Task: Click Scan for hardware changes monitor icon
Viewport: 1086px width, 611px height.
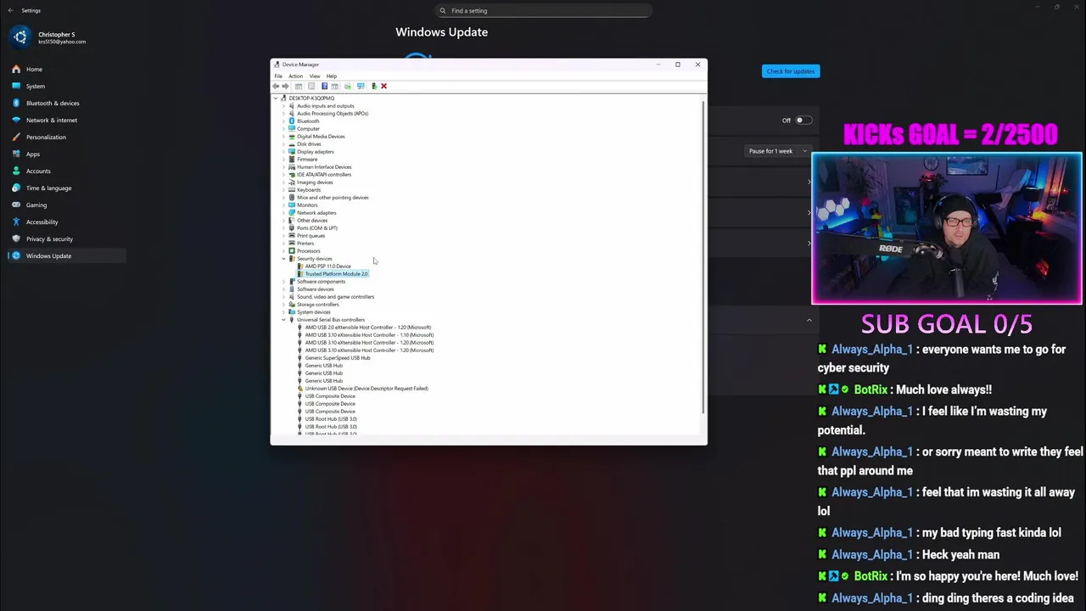Action: click(x=361, y=86)
